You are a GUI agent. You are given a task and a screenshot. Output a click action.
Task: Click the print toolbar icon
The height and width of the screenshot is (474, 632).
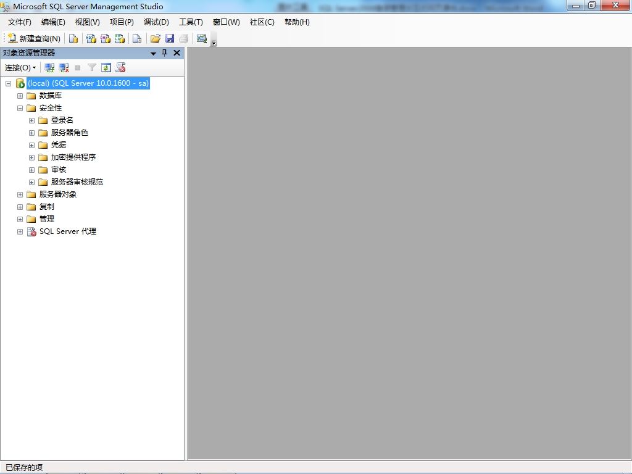184,39
